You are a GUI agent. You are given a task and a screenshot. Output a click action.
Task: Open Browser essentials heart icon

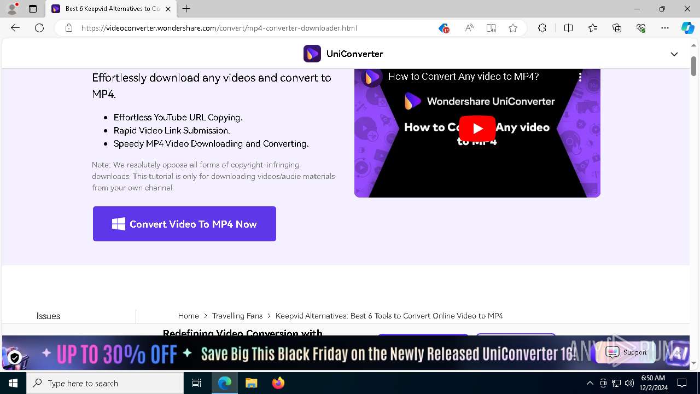(x=641, y=28)
